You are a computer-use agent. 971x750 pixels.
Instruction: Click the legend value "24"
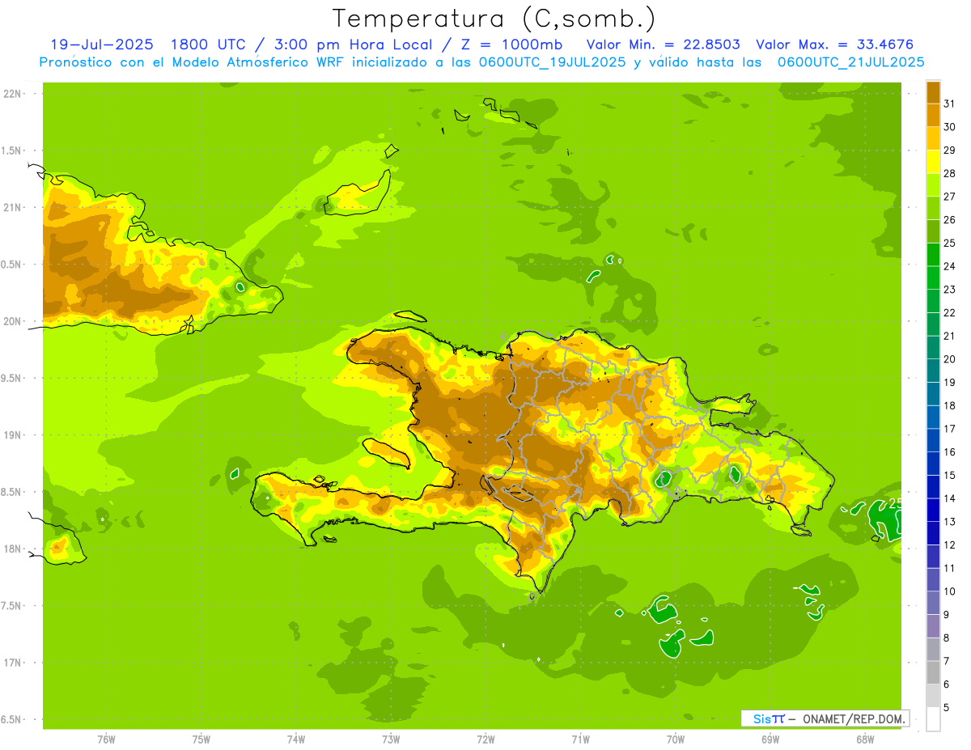tap(950, 265)
